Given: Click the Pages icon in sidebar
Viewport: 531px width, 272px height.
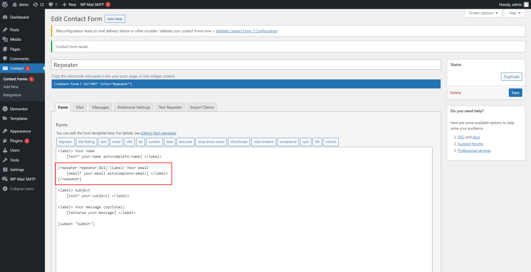Looking at the screenshot, I should (5, 49).
